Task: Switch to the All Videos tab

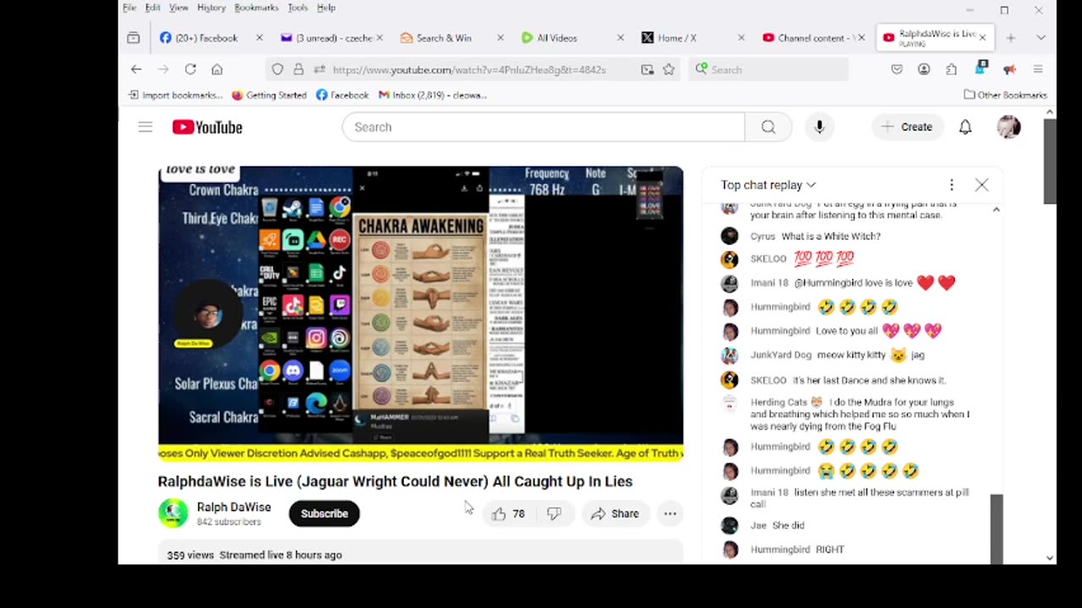Action: tap(571, 38)
